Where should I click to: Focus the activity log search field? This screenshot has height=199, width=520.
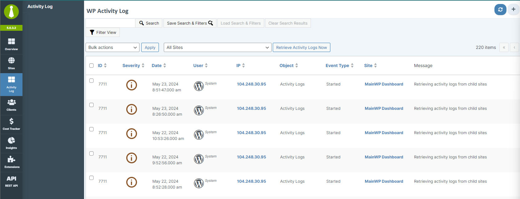111,23
